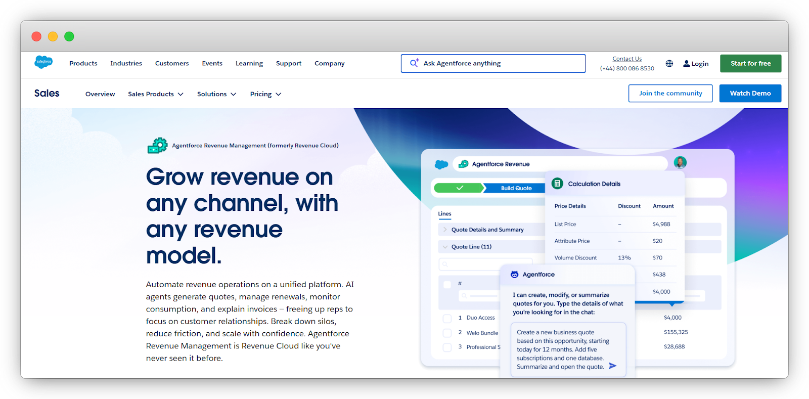Click the Agentforce Revenue app icon
This screenshot has height=399, width=809.
463,164
